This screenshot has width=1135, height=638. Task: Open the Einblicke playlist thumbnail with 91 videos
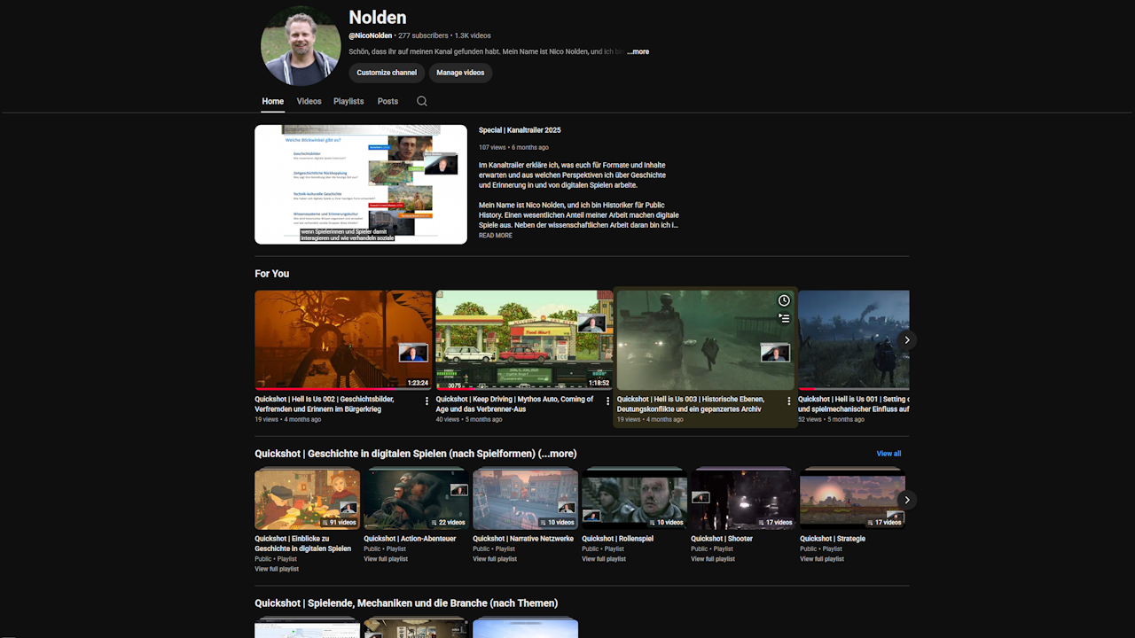point(307,499)
